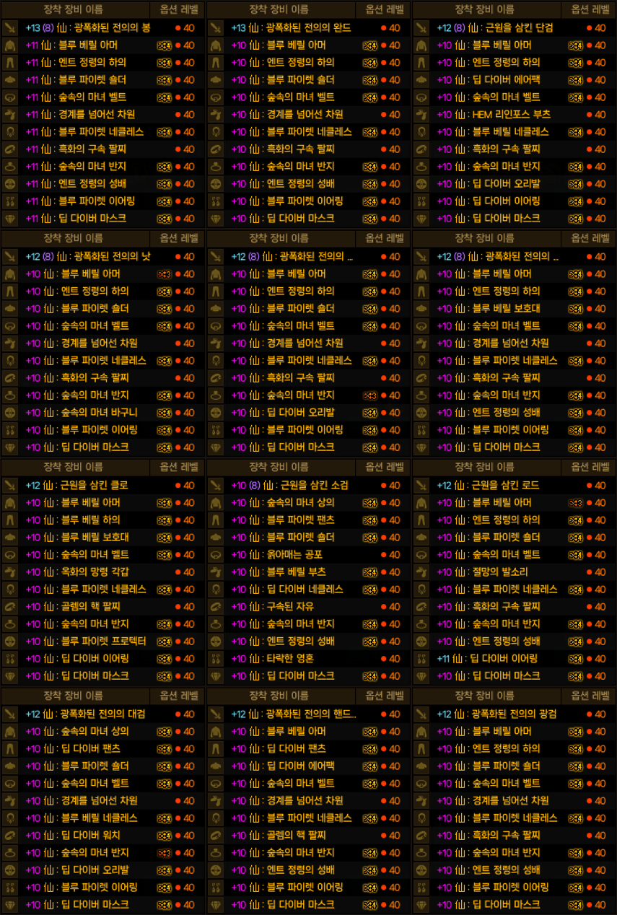This screenshot has width=617, height=915.
Task: Click the belt icon next to 옭아매는 공포
Action: tap(216, 555)
